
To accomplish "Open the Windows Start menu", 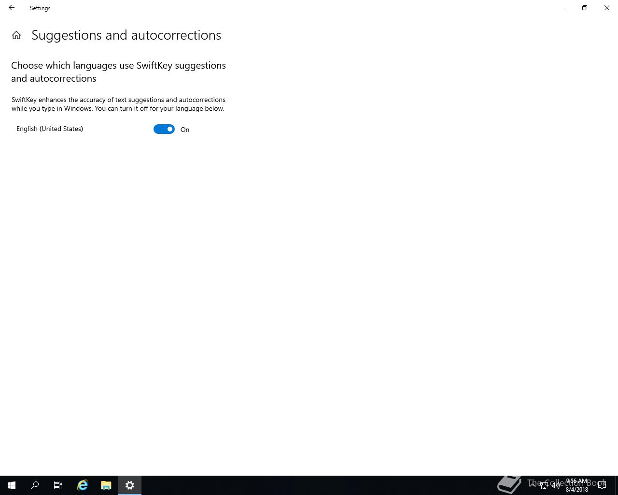I will (x=12, y=485).
